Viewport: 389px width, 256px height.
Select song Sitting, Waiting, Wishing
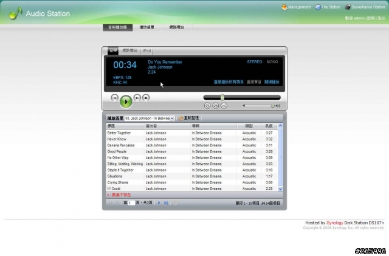(x=191, y=164)
